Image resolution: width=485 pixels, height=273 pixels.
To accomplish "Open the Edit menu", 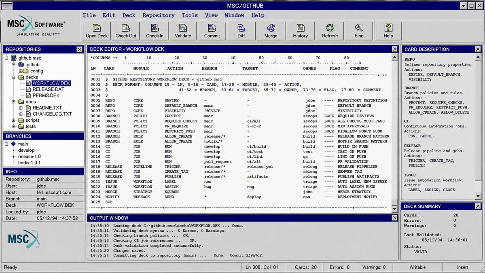I will point(109,15).
